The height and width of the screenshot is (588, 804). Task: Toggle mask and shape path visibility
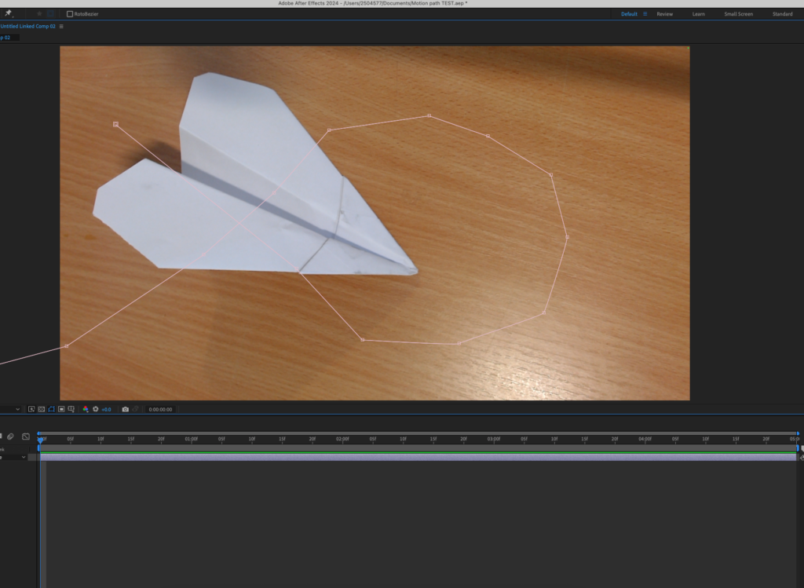point(52,409)
